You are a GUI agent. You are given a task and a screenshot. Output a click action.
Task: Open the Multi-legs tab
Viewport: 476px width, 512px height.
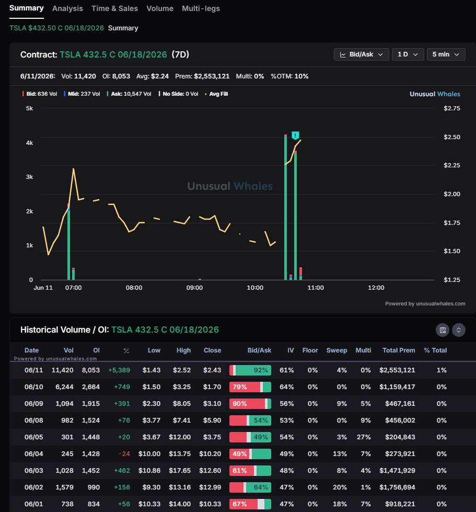(201, 8)
